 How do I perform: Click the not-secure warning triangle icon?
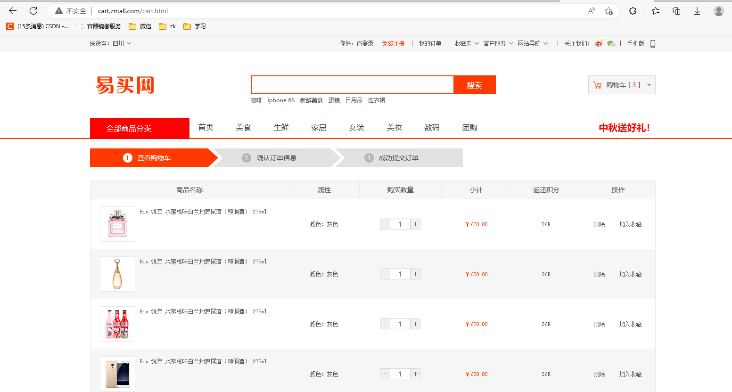click(x=59, y=10)
